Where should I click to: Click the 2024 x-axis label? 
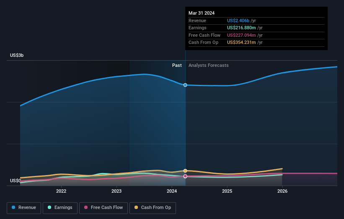tap(172, 191)
